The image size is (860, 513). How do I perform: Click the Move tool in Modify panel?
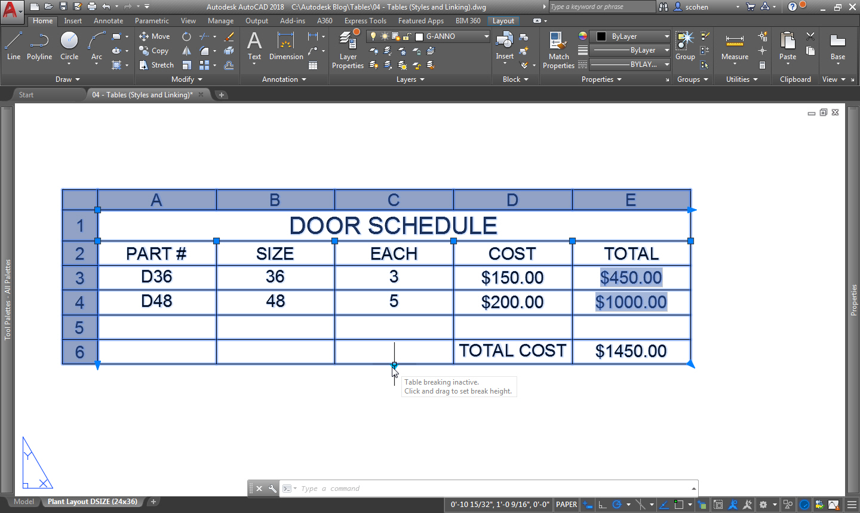pos(154,36)
